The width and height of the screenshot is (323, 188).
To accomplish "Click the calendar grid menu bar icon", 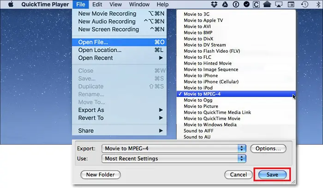I will point(291,4).
